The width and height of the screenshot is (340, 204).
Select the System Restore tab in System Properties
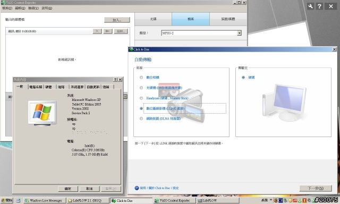click(77, 87)
